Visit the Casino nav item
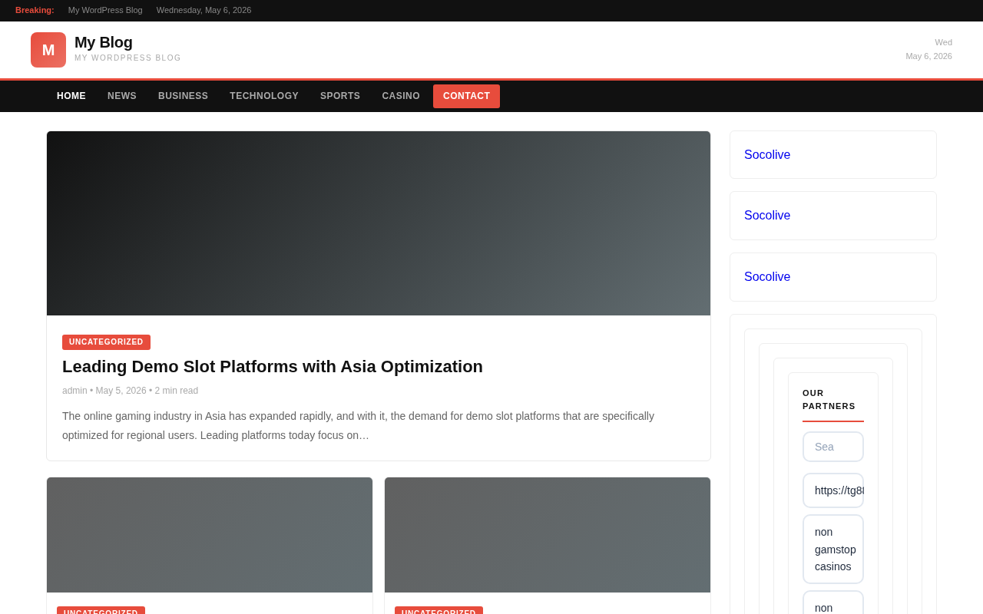 click(x=401, y=96)
